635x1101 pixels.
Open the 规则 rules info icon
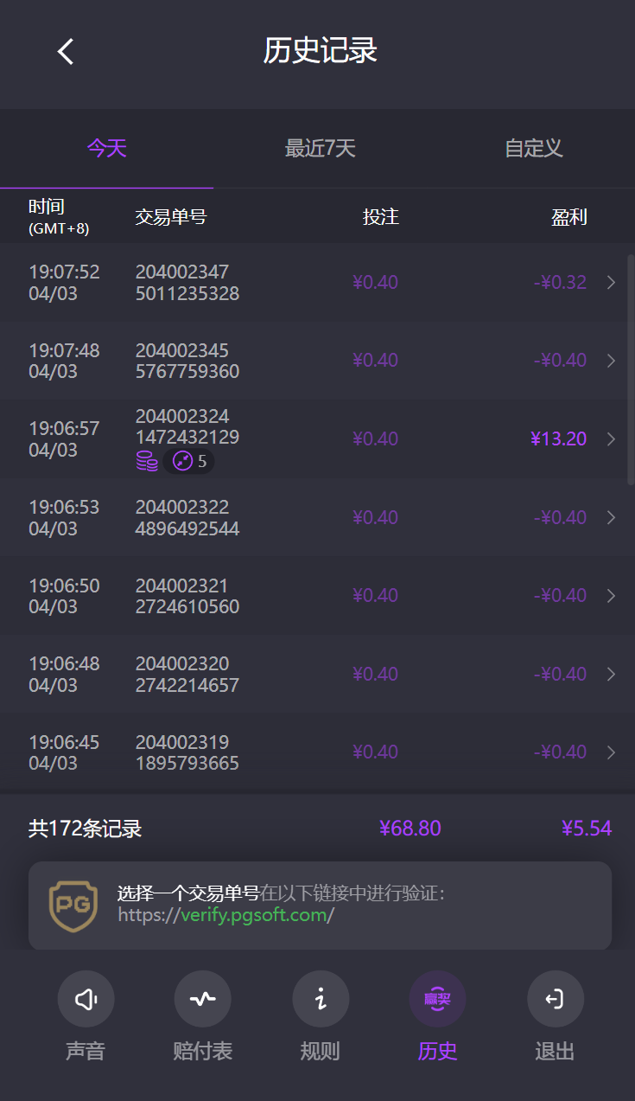click(x=321, y=999)
